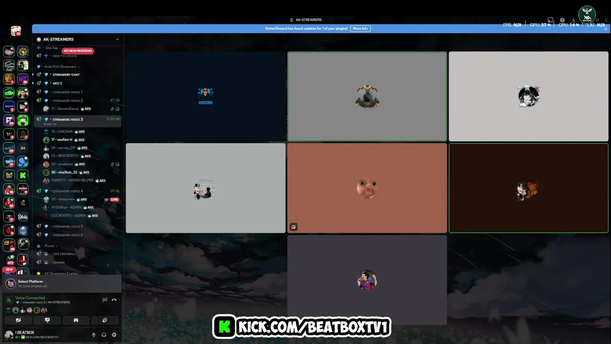The height and width of the screenshot is (344, 611).
Task: Disconnect from voice with hang-up icon
Action: pos(114,300)
